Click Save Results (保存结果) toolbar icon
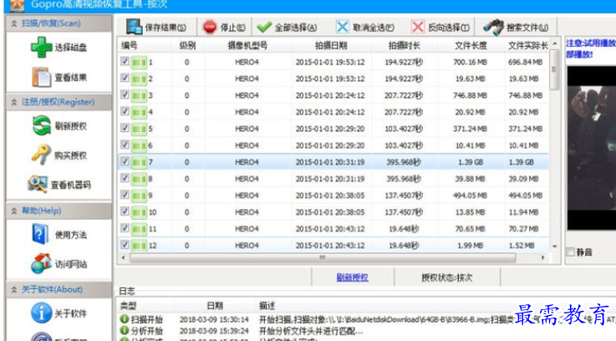 134,27
